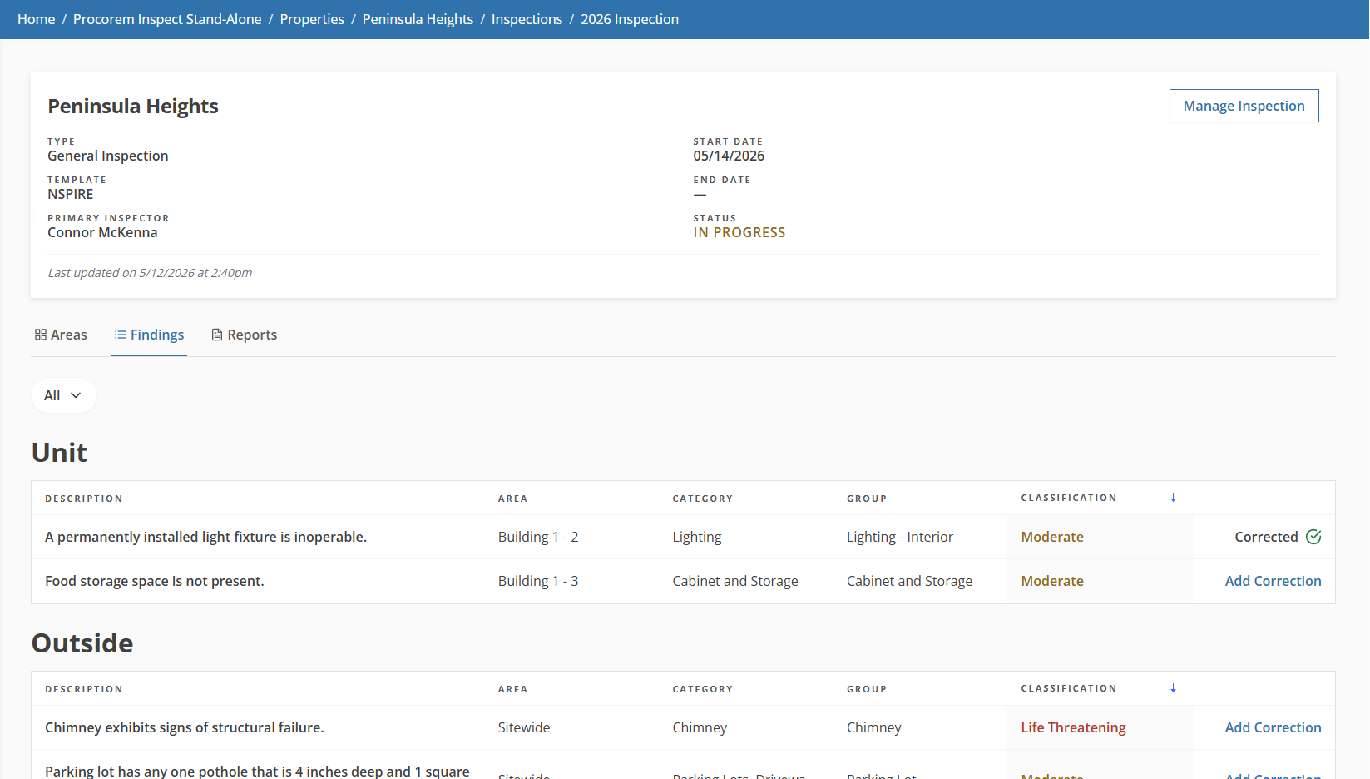
Task: Click the IN PROGRESS status value
Action: (739, 232)
